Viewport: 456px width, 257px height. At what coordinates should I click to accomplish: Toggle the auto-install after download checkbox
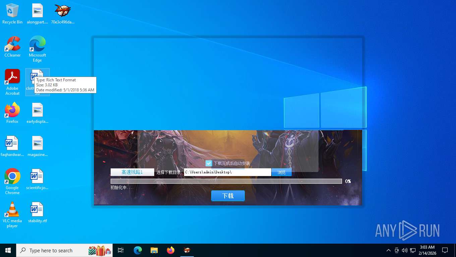(209, 163)
